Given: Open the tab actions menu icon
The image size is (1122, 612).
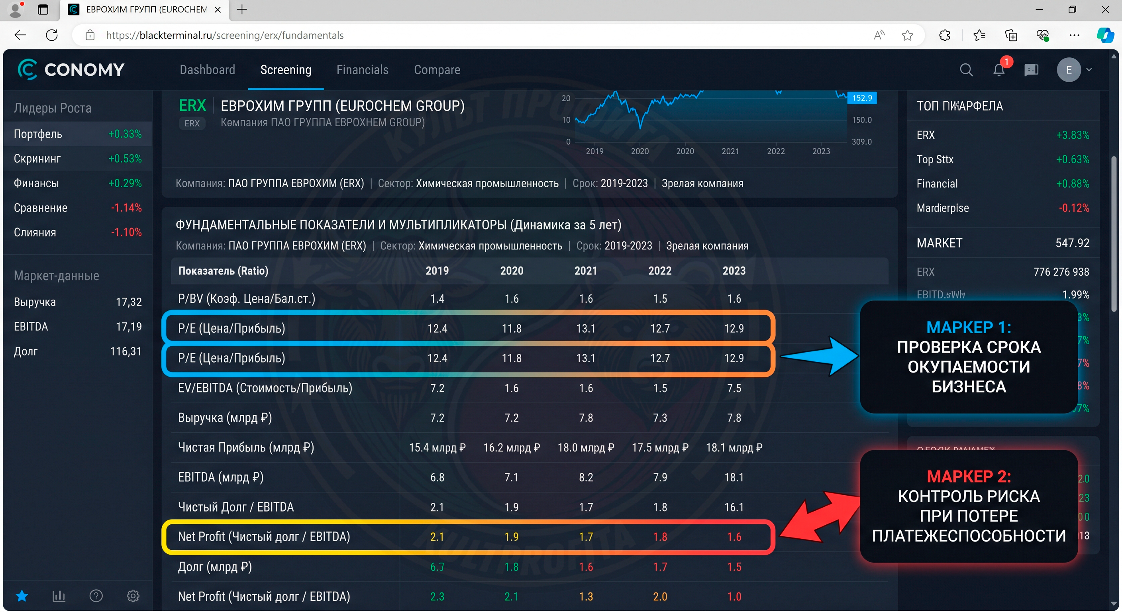Looking at the screenshot, I should tap(43, 10).
